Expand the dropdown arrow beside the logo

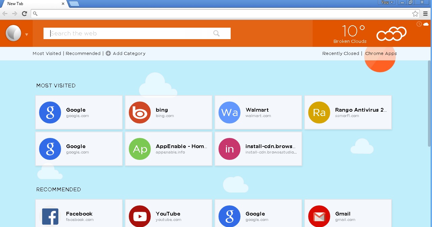pos(27,34)
